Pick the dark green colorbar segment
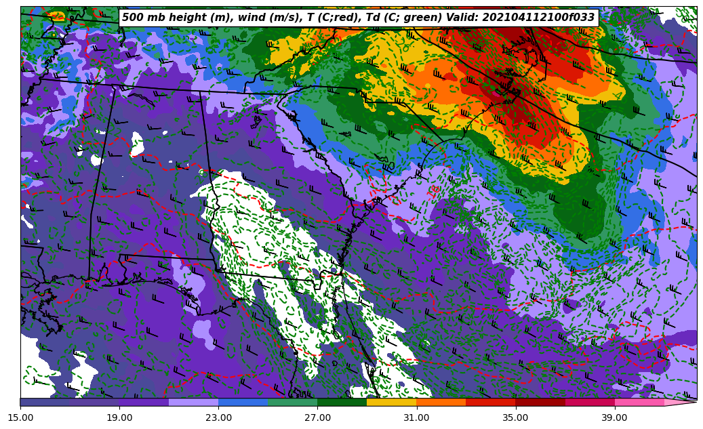Image resolution: width=703 pixels, height=429 pixels. pos(342,402)
